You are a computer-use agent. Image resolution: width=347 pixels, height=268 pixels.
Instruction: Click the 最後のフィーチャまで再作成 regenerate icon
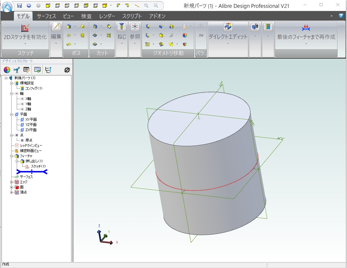[306, 28]
